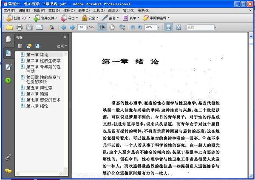Select the Hand pan tool
255x180 pixels.
[x=112, y=27]
